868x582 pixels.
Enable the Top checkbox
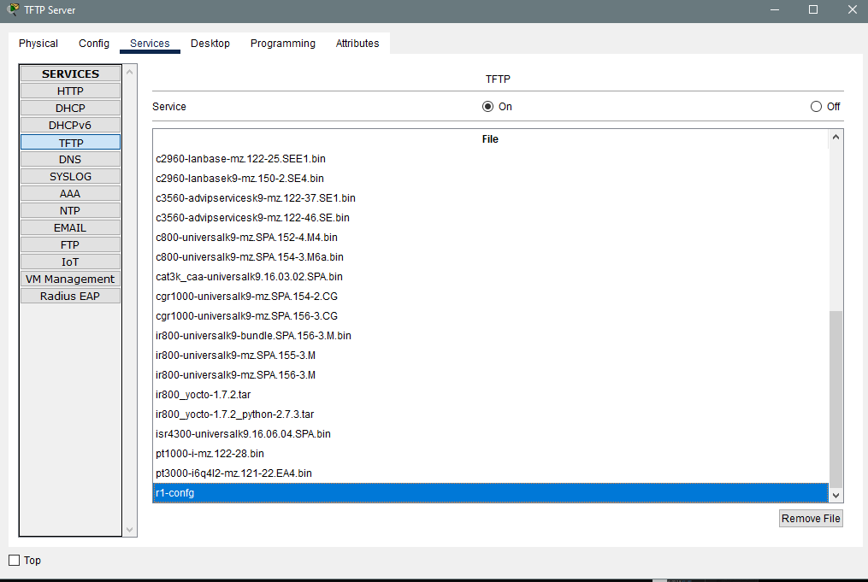(15, 560)
